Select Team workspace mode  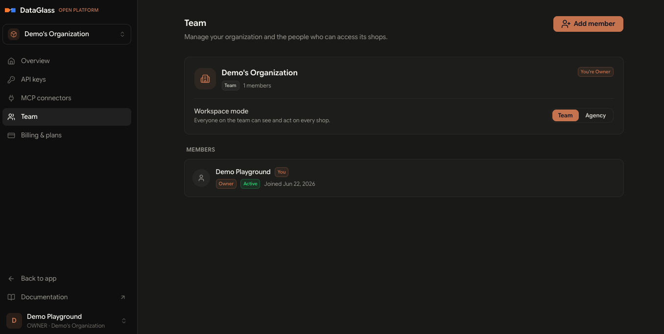pyautogui.click(x=565, y=115)
